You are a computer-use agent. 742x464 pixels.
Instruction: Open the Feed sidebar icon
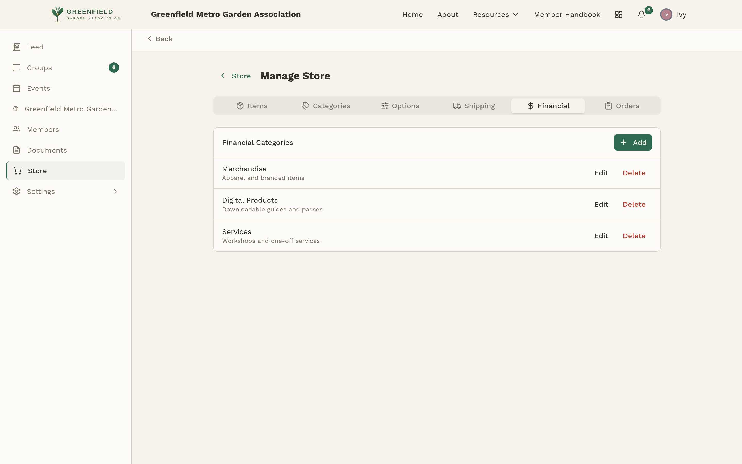point(16,47)
